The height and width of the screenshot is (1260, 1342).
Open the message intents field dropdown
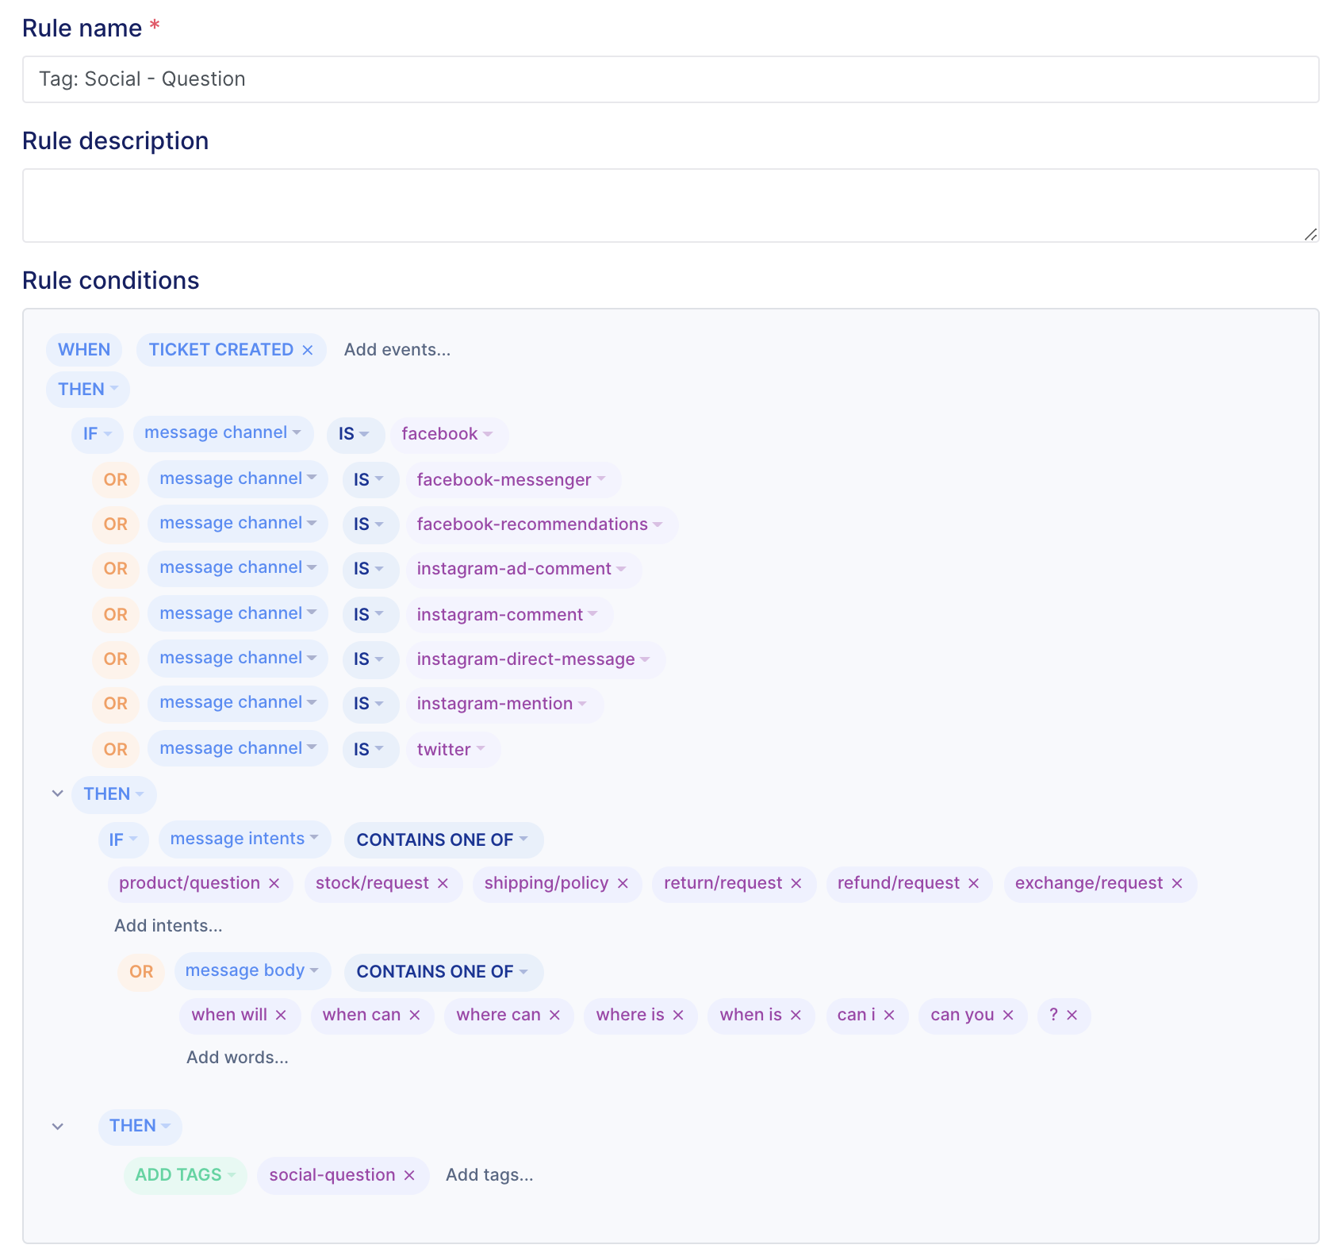click(244, 839)
